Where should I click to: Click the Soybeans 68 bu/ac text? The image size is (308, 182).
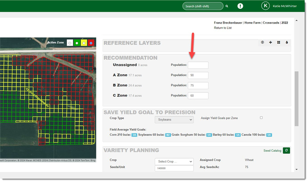click(x=151, y=135)
